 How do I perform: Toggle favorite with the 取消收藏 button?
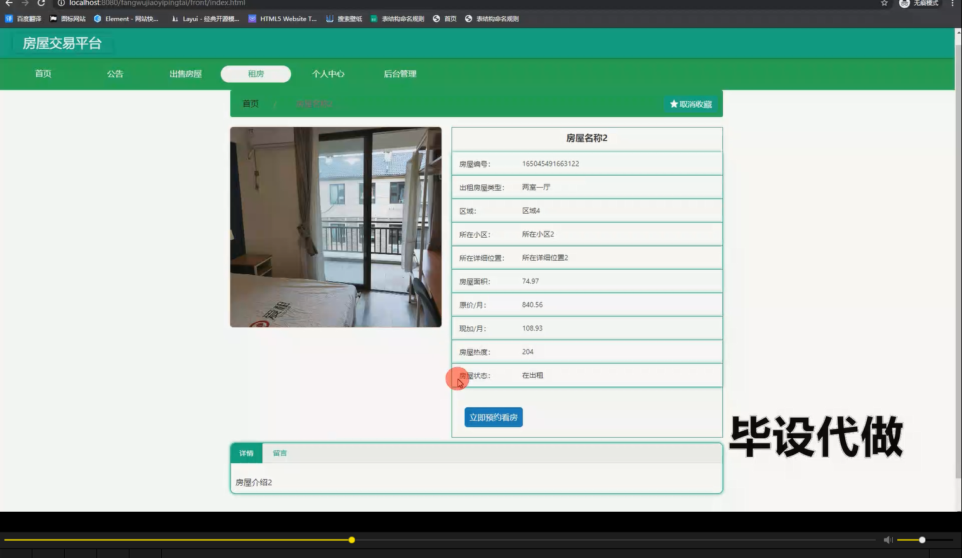pos(691,103)
